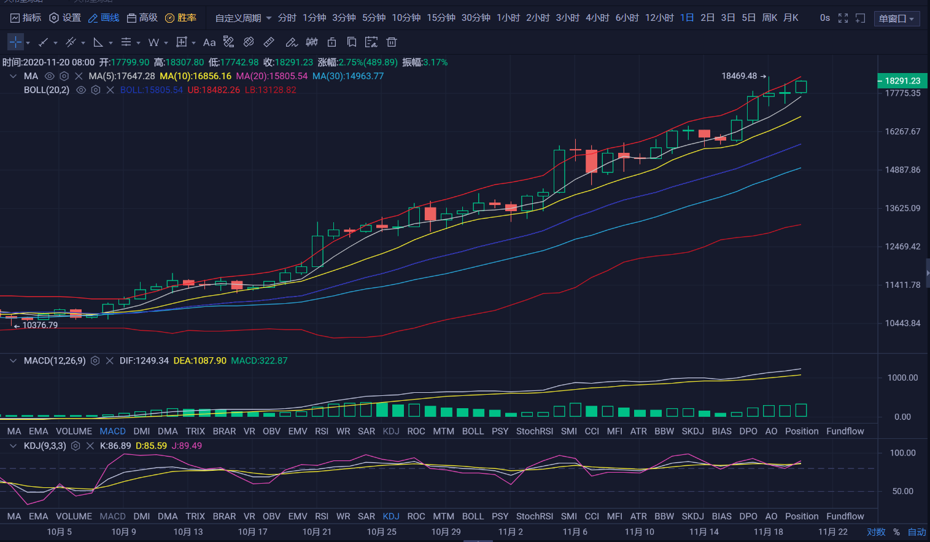Screen dimensions: 930x542
Task: Click the lock drawings icon
Action: point(331,42)
